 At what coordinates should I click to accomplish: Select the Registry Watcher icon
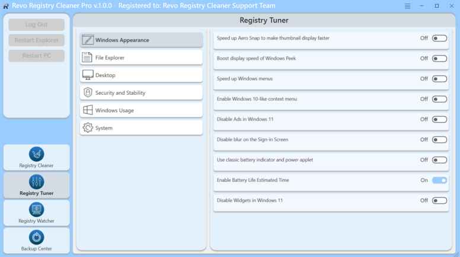36,210
